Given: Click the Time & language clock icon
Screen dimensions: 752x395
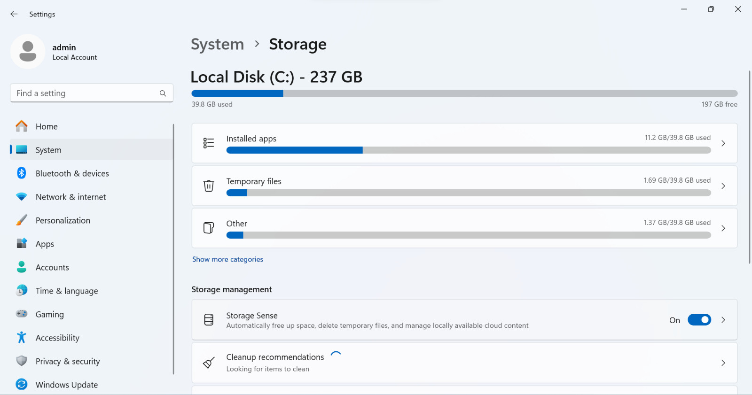Looking at the screenshot, I should click(x=22, y=290).
